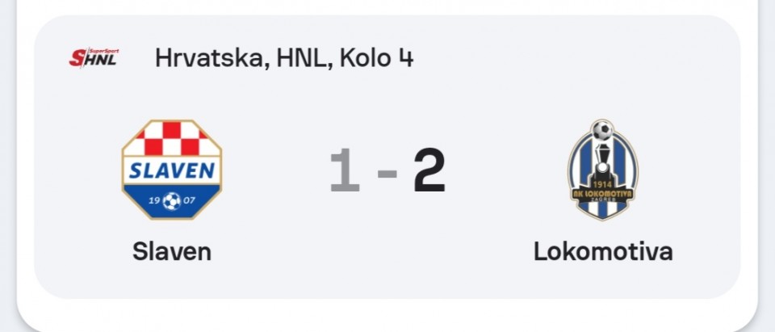Click the empty area below team names
Image resolution: width=775 pixels, height=332 pixels.
(387, 281)
